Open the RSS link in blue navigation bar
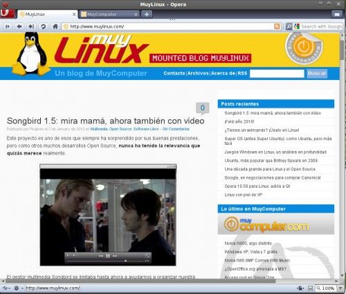The width and height of the screenshot is (346, 294). click(242, 73)
